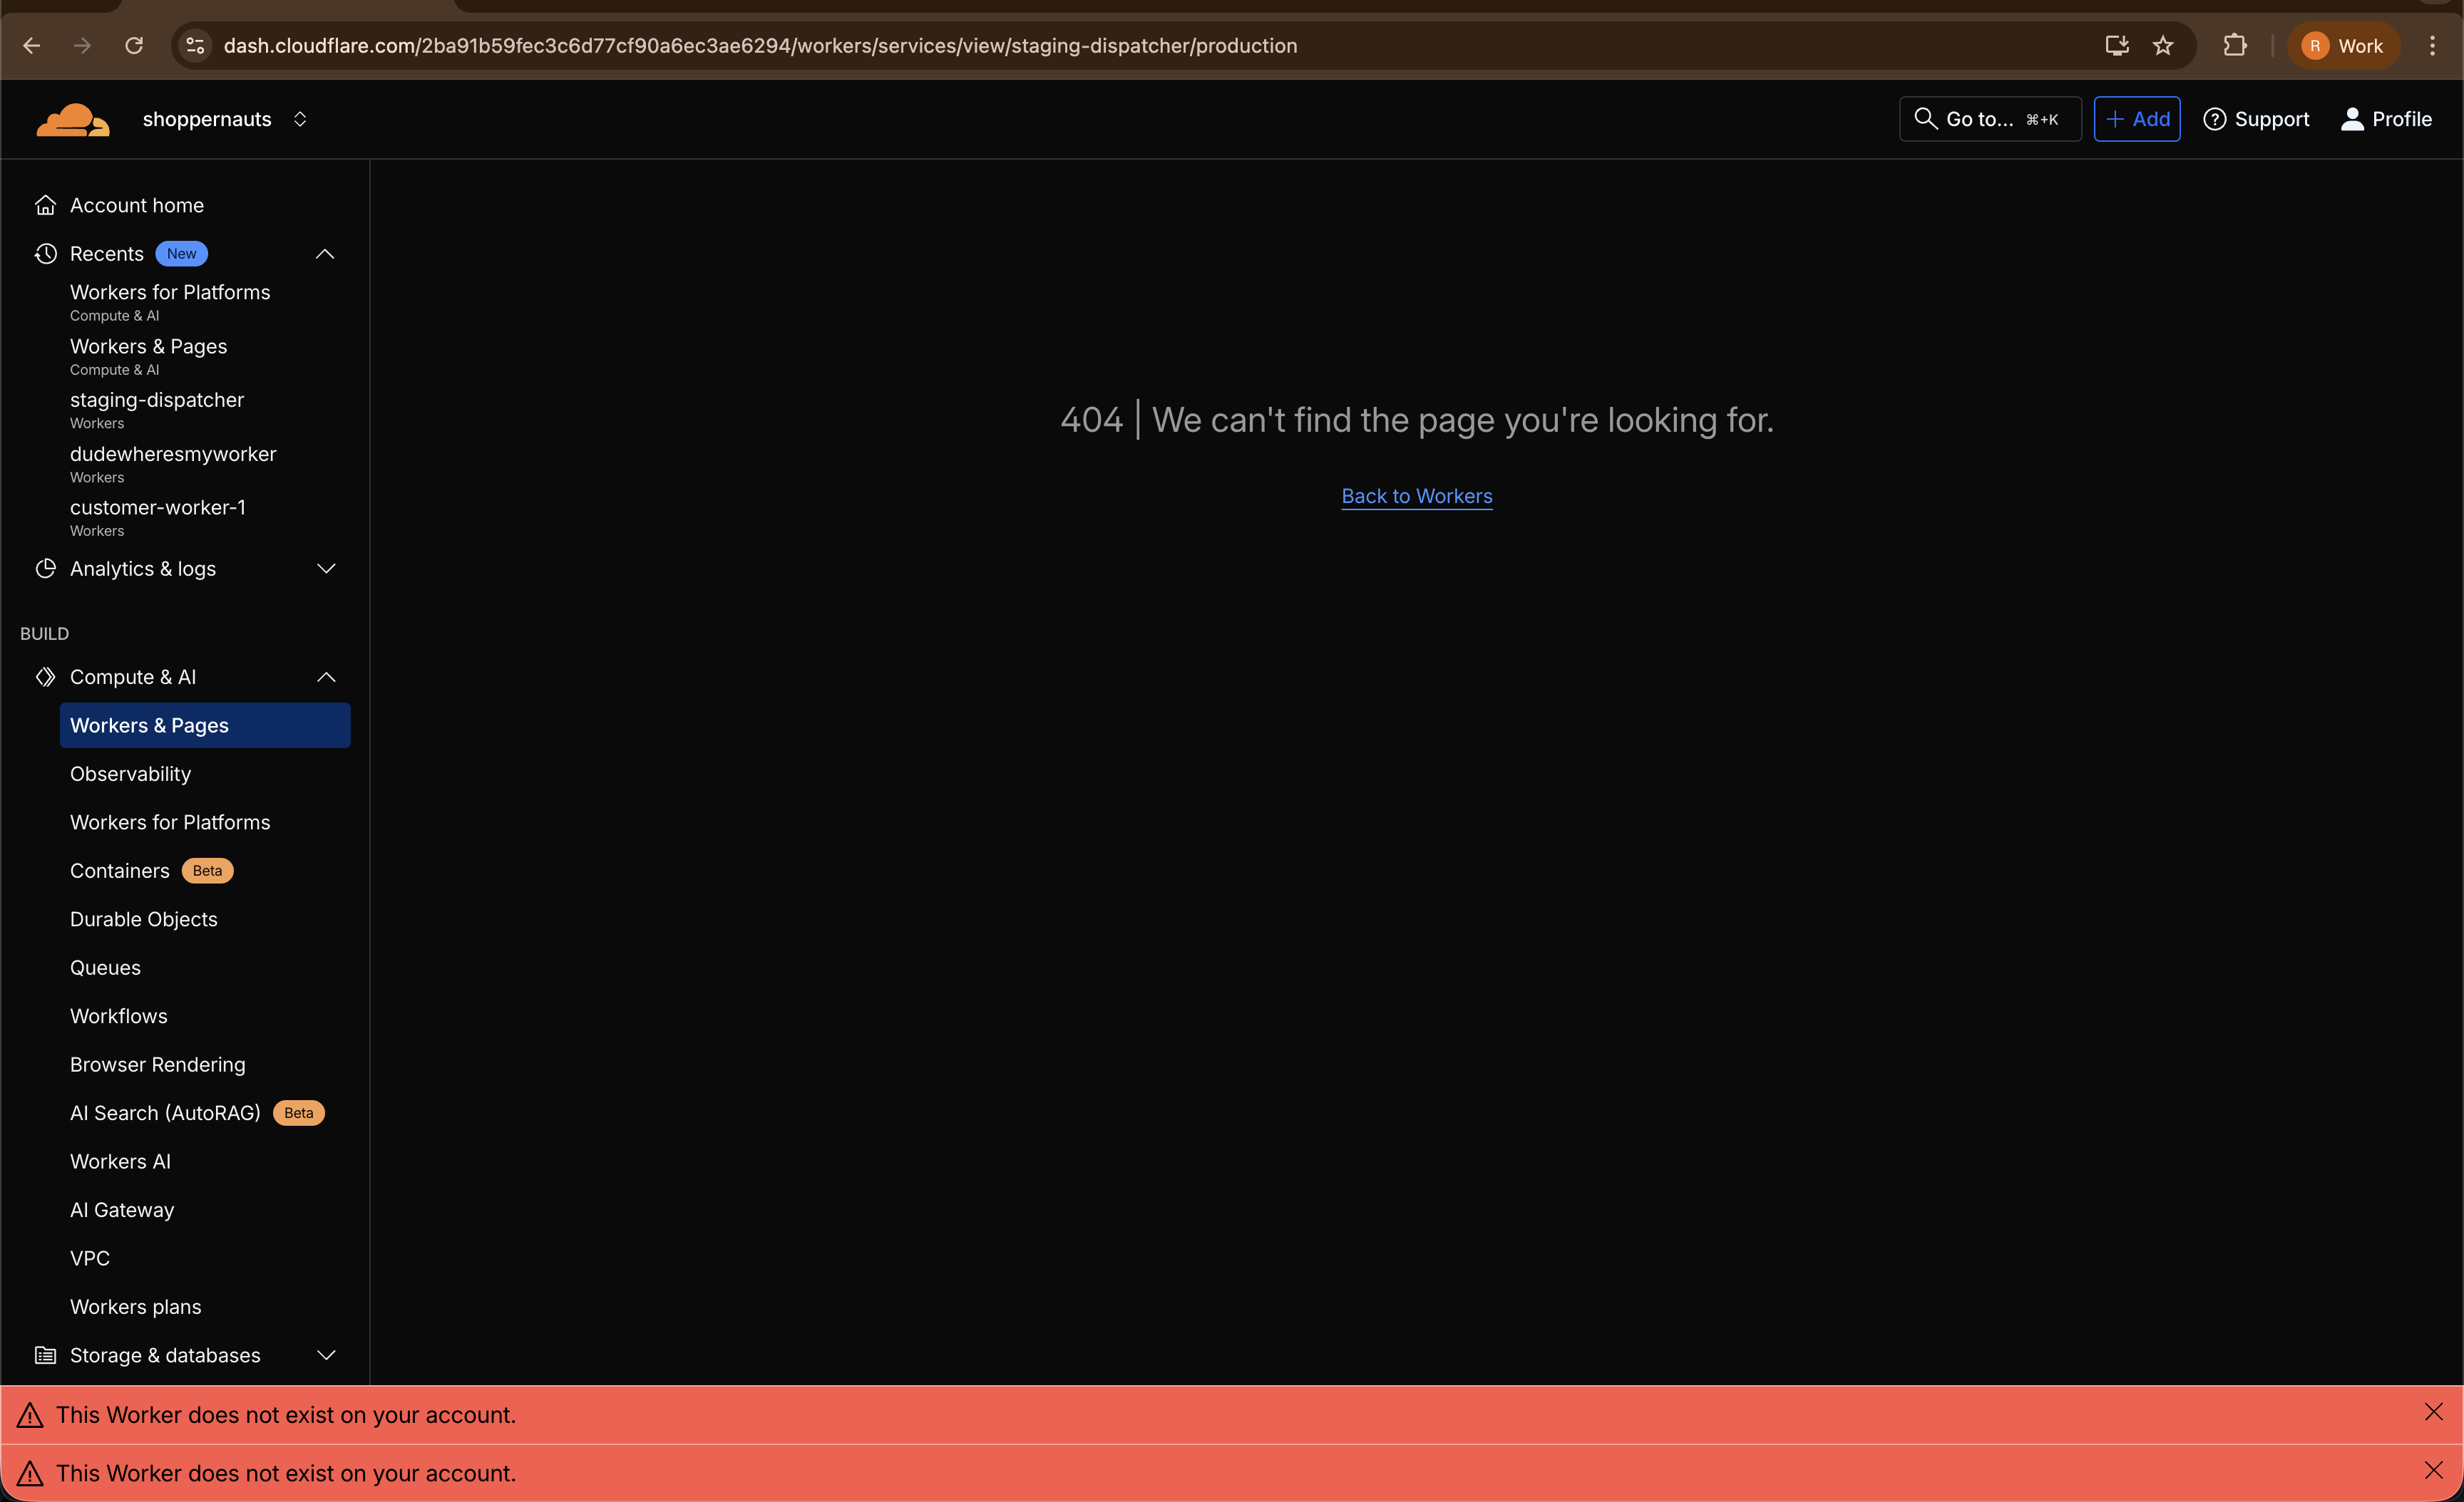Follow the Back to Workers link
2464x1502 pixels.
click(x=1416, y=496)
